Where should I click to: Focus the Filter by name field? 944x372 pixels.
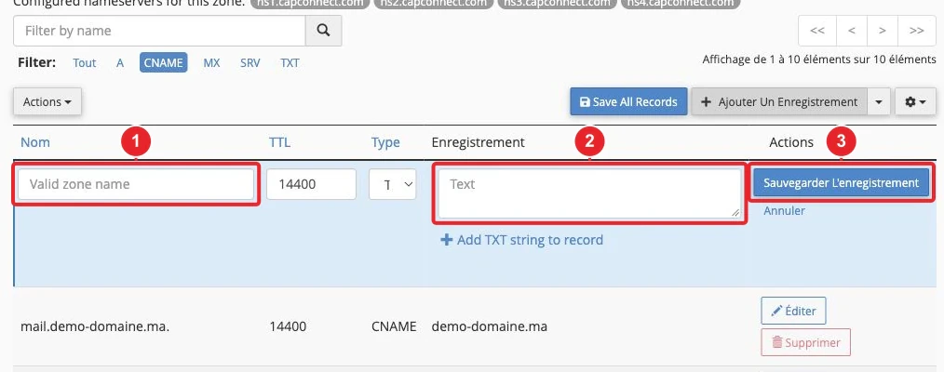pos(159,31)
